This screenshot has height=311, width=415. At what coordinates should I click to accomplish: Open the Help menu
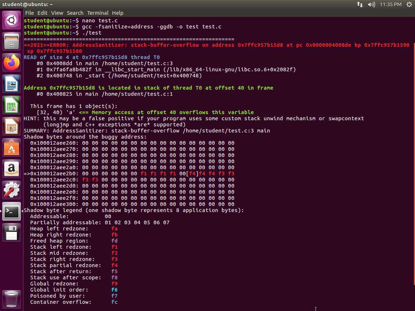click(x=117, y=13)
